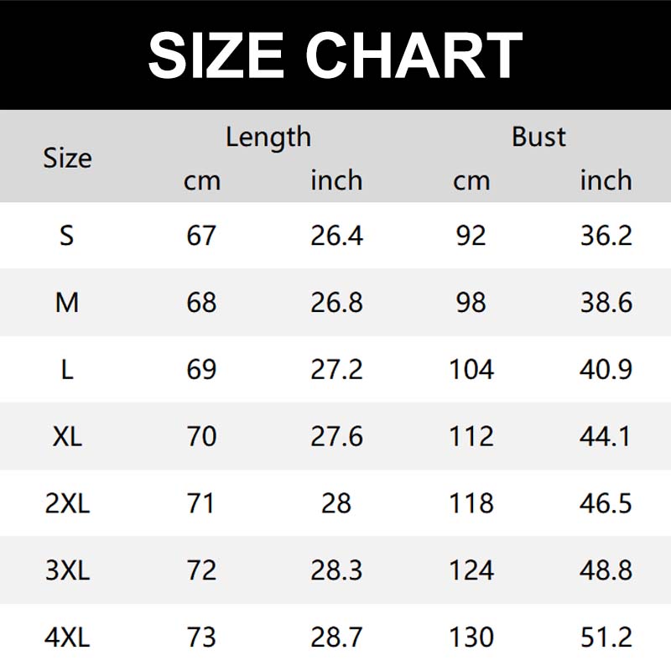Select the Size column header
This screenshot has width=671, height=671.
pyautogui.click(x=67, y=158)
